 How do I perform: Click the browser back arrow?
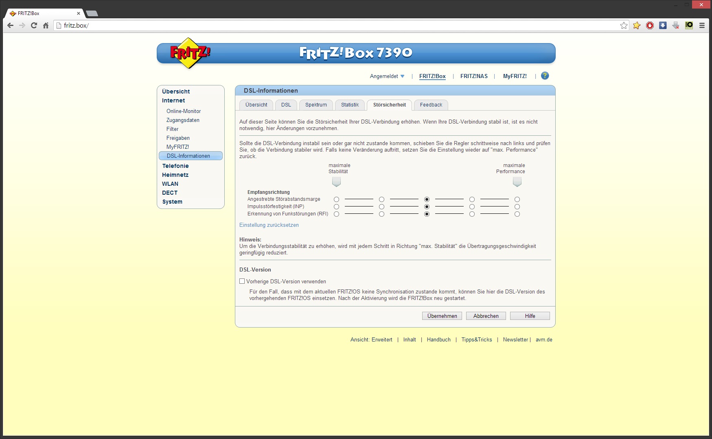11,25
